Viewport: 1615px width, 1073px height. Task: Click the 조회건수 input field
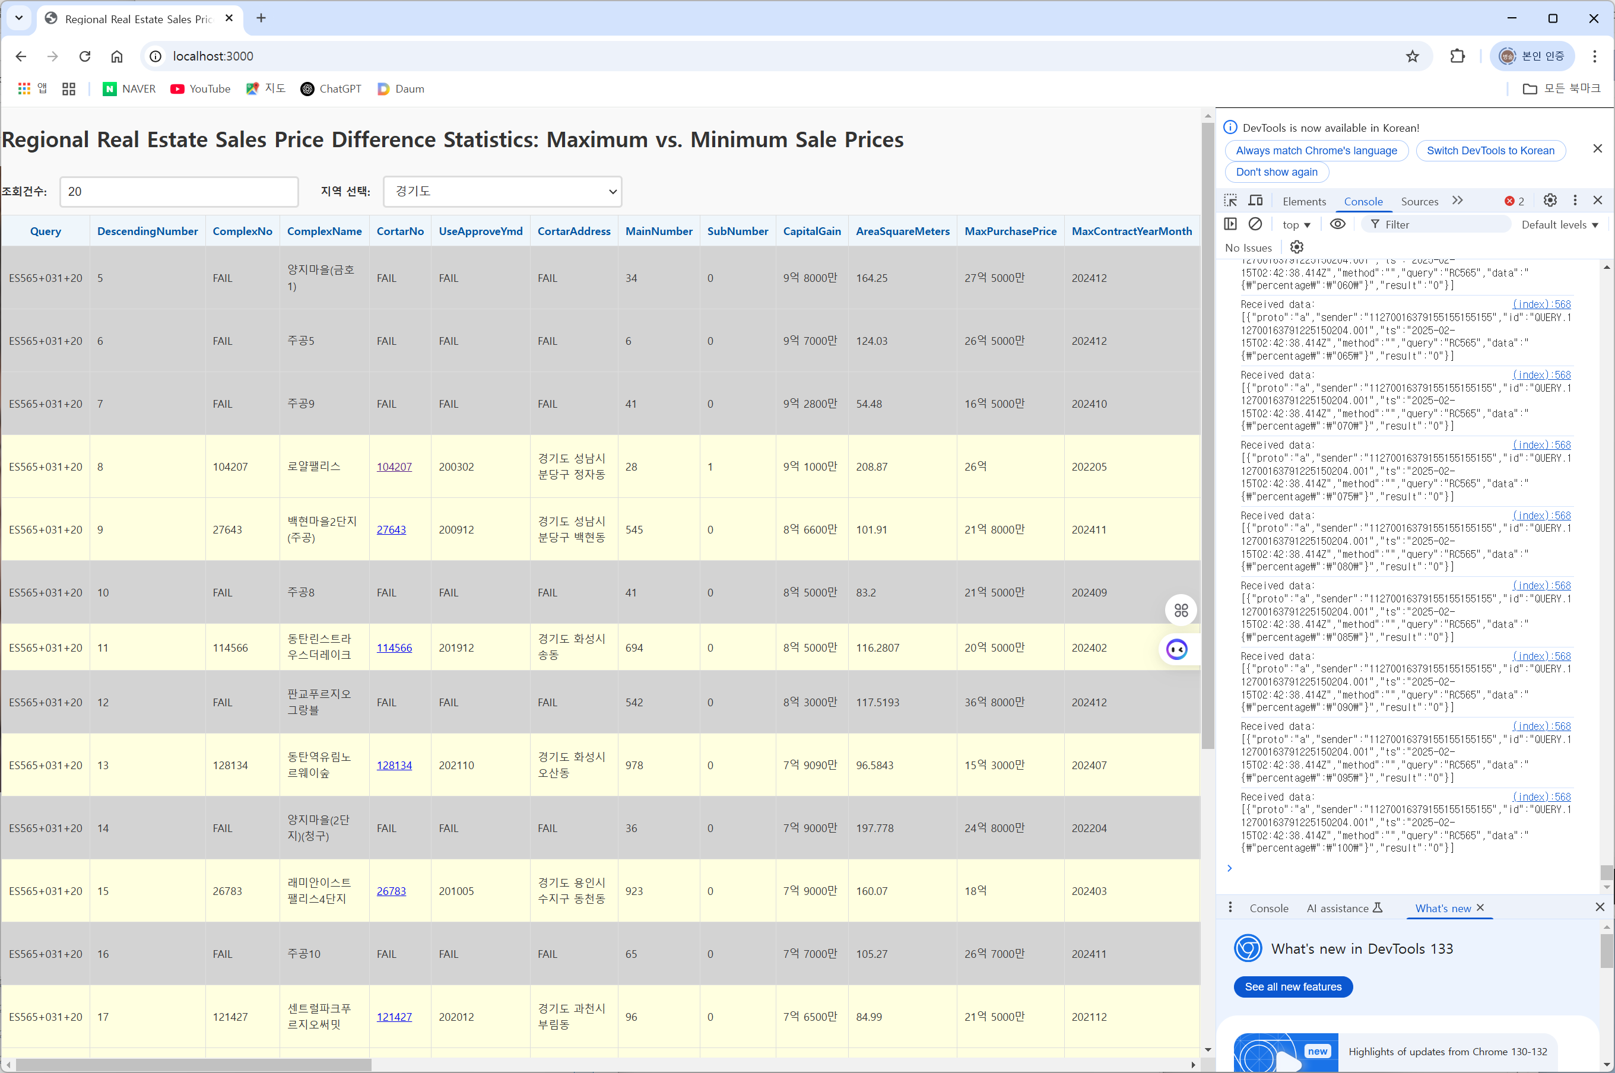click(x=179, y=192)
